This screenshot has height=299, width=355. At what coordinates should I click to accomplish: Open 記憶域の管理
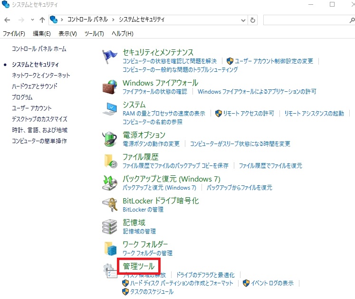click(139, 231)
